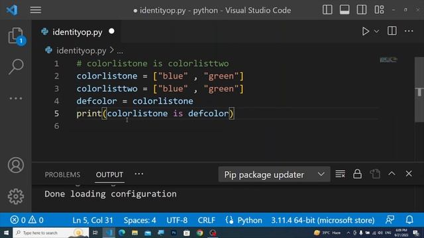424x238 pixels.
Task: Close the bottom panel
Action: pos(409,173)
